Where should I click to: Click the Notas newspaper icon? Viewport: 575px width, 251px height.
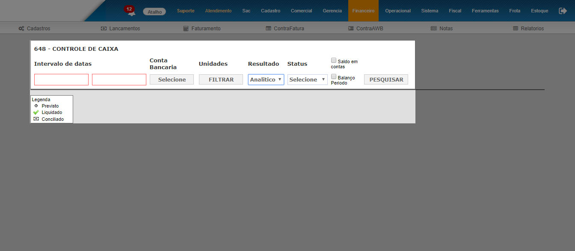[433, 29]
